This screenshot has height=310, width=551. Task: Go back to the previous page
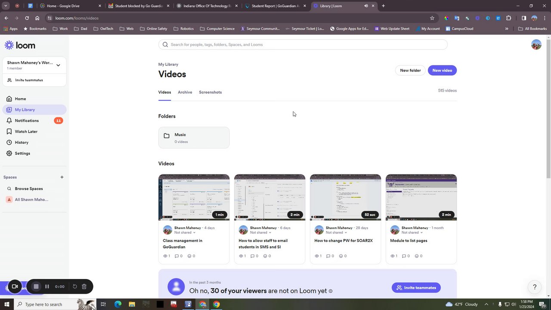coord(6,18)
